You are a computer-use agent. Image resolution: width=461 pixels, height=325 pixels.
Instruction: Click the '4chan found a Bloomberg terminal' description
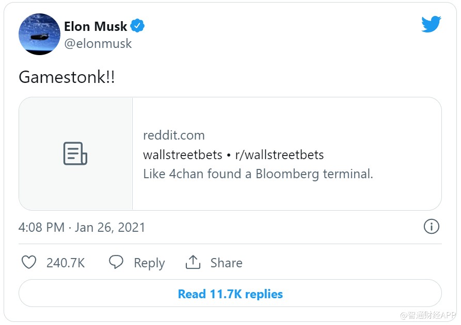coord(258,174)
